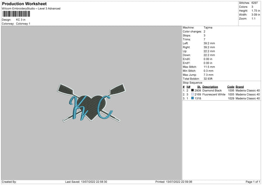The width and height of the screenshot is (262, 185).
Task: Click the blue 1318 thread color swatch
Action: pyautogui.click(x=193, y=98)
